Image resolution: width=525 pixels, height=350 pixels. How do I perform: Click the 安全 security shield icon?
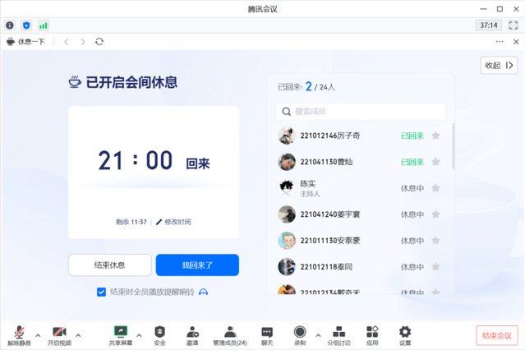[159, 334]
